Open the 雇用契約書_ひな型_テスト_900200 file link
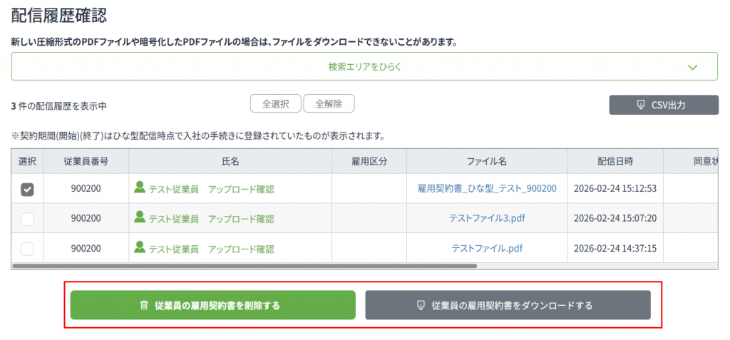 [x=486, y=189]
